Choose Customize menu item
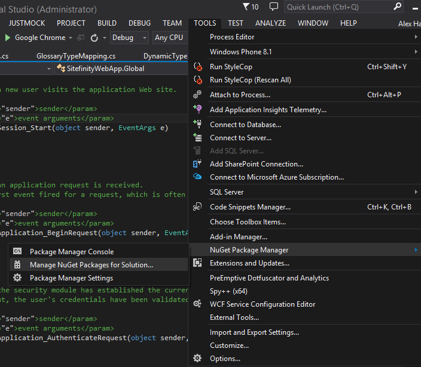 click(x=305, y=346)
